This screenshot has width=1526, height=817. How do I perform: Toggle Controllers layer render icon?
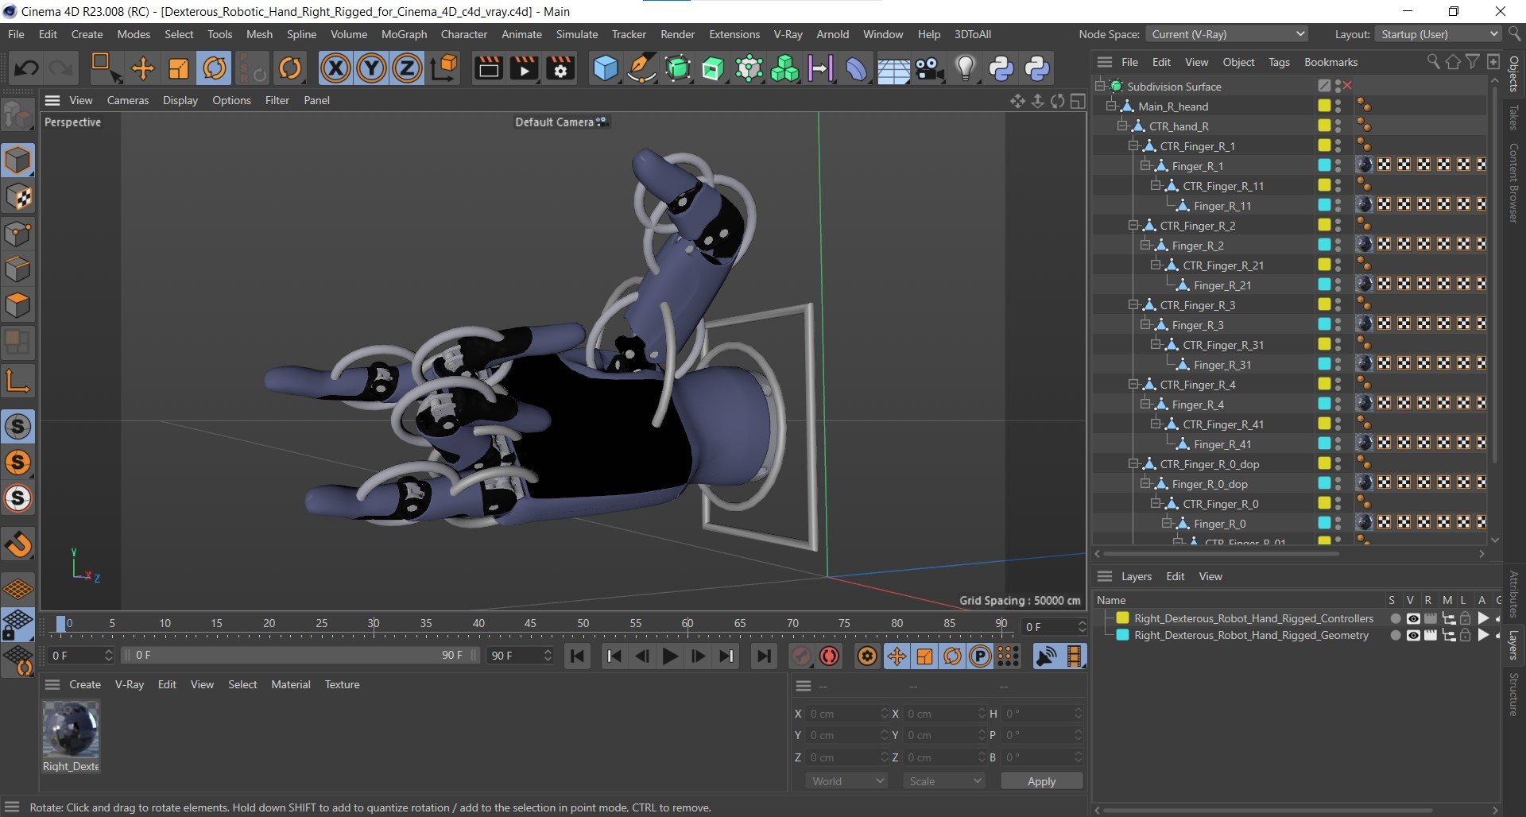point(1430,618)
